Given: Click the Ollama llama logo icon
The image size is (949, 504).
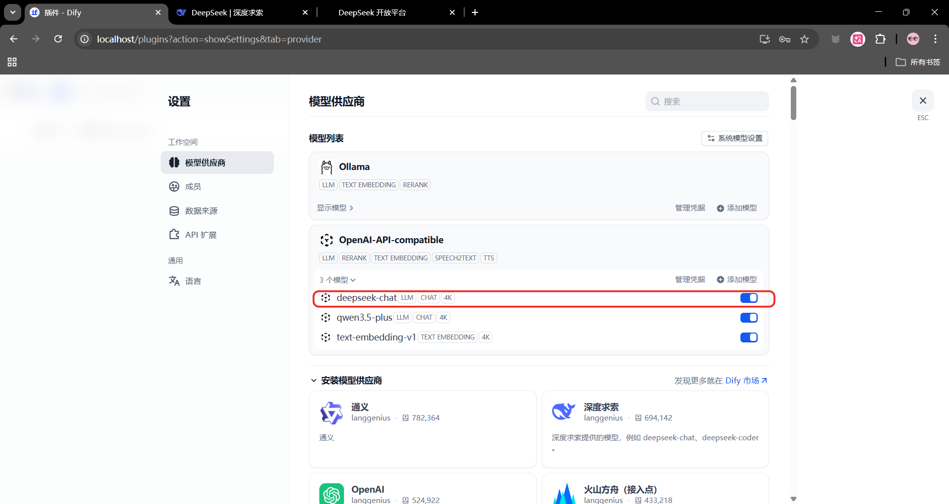Looking at the screenshot, I should point(327,168).
